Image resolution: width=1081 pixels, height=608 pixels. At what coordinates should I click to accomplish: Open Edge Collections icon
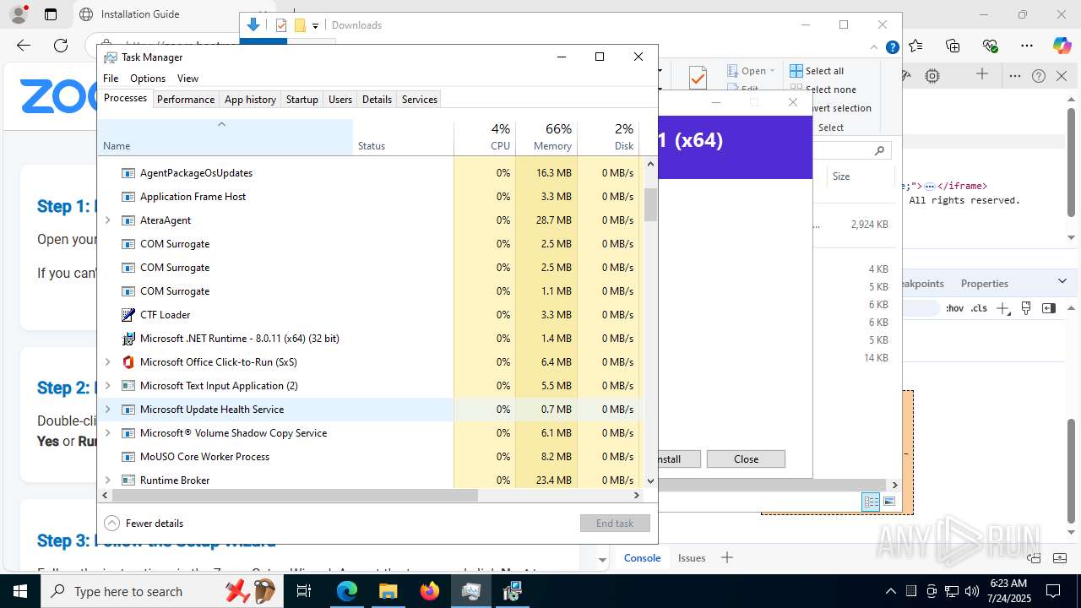pyautogui.click(x=953, y=46)
